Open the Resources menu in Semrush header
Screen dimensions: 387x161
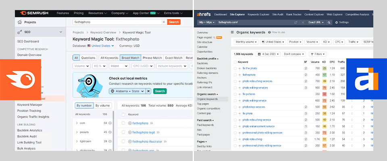(x=98, y=13)
